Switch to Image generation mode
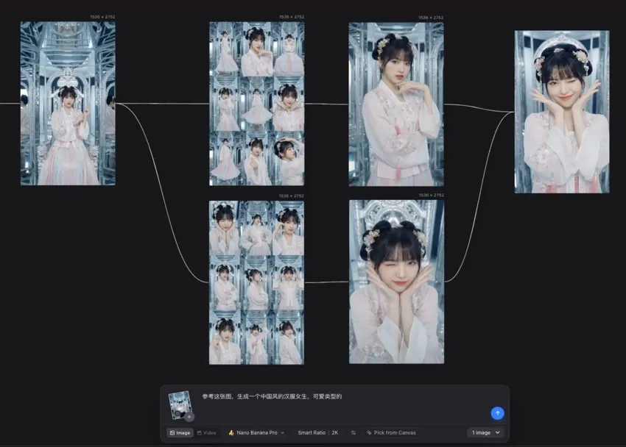626x447 pixels. click(x=180, y=433)
